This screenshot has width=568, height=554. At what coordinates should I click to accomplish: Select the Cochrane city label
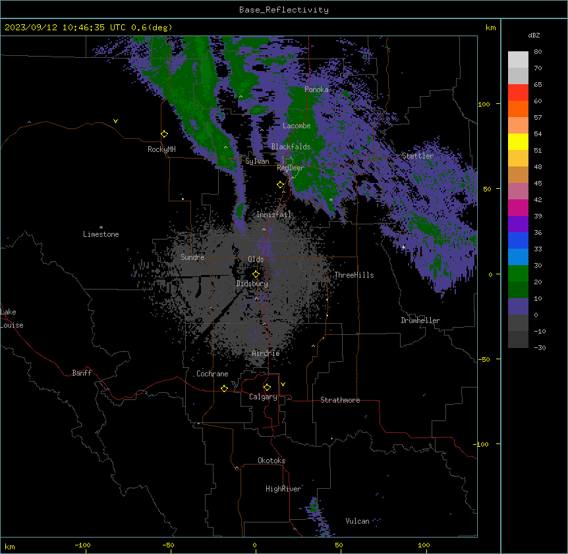click(212, 374)
